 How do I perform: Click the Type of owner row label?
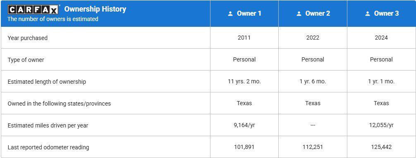[26, 60]
